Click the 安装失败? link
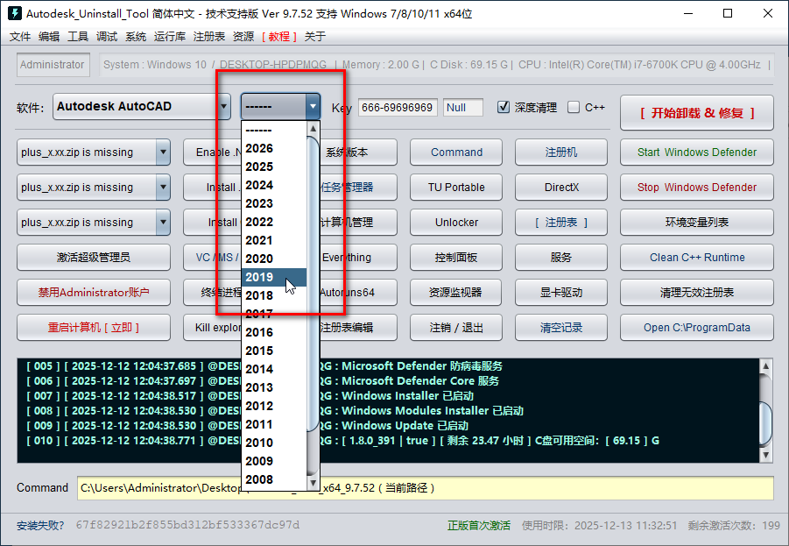 40,525
